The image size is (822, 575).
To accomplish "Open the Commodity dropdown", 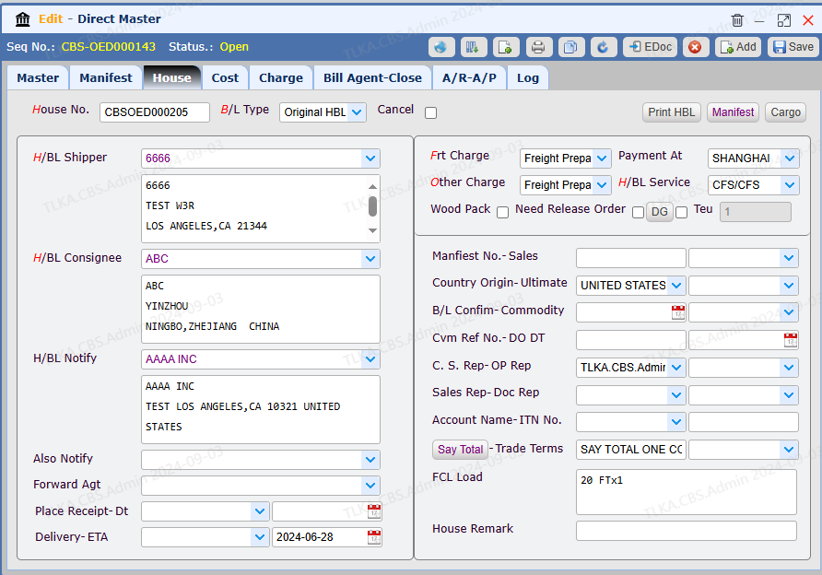I will click(x=790, y=312).
